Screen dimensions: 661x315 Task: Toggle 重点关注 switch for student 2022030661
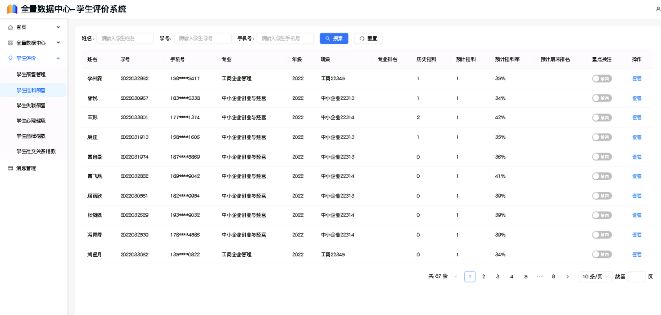[602, 196]
